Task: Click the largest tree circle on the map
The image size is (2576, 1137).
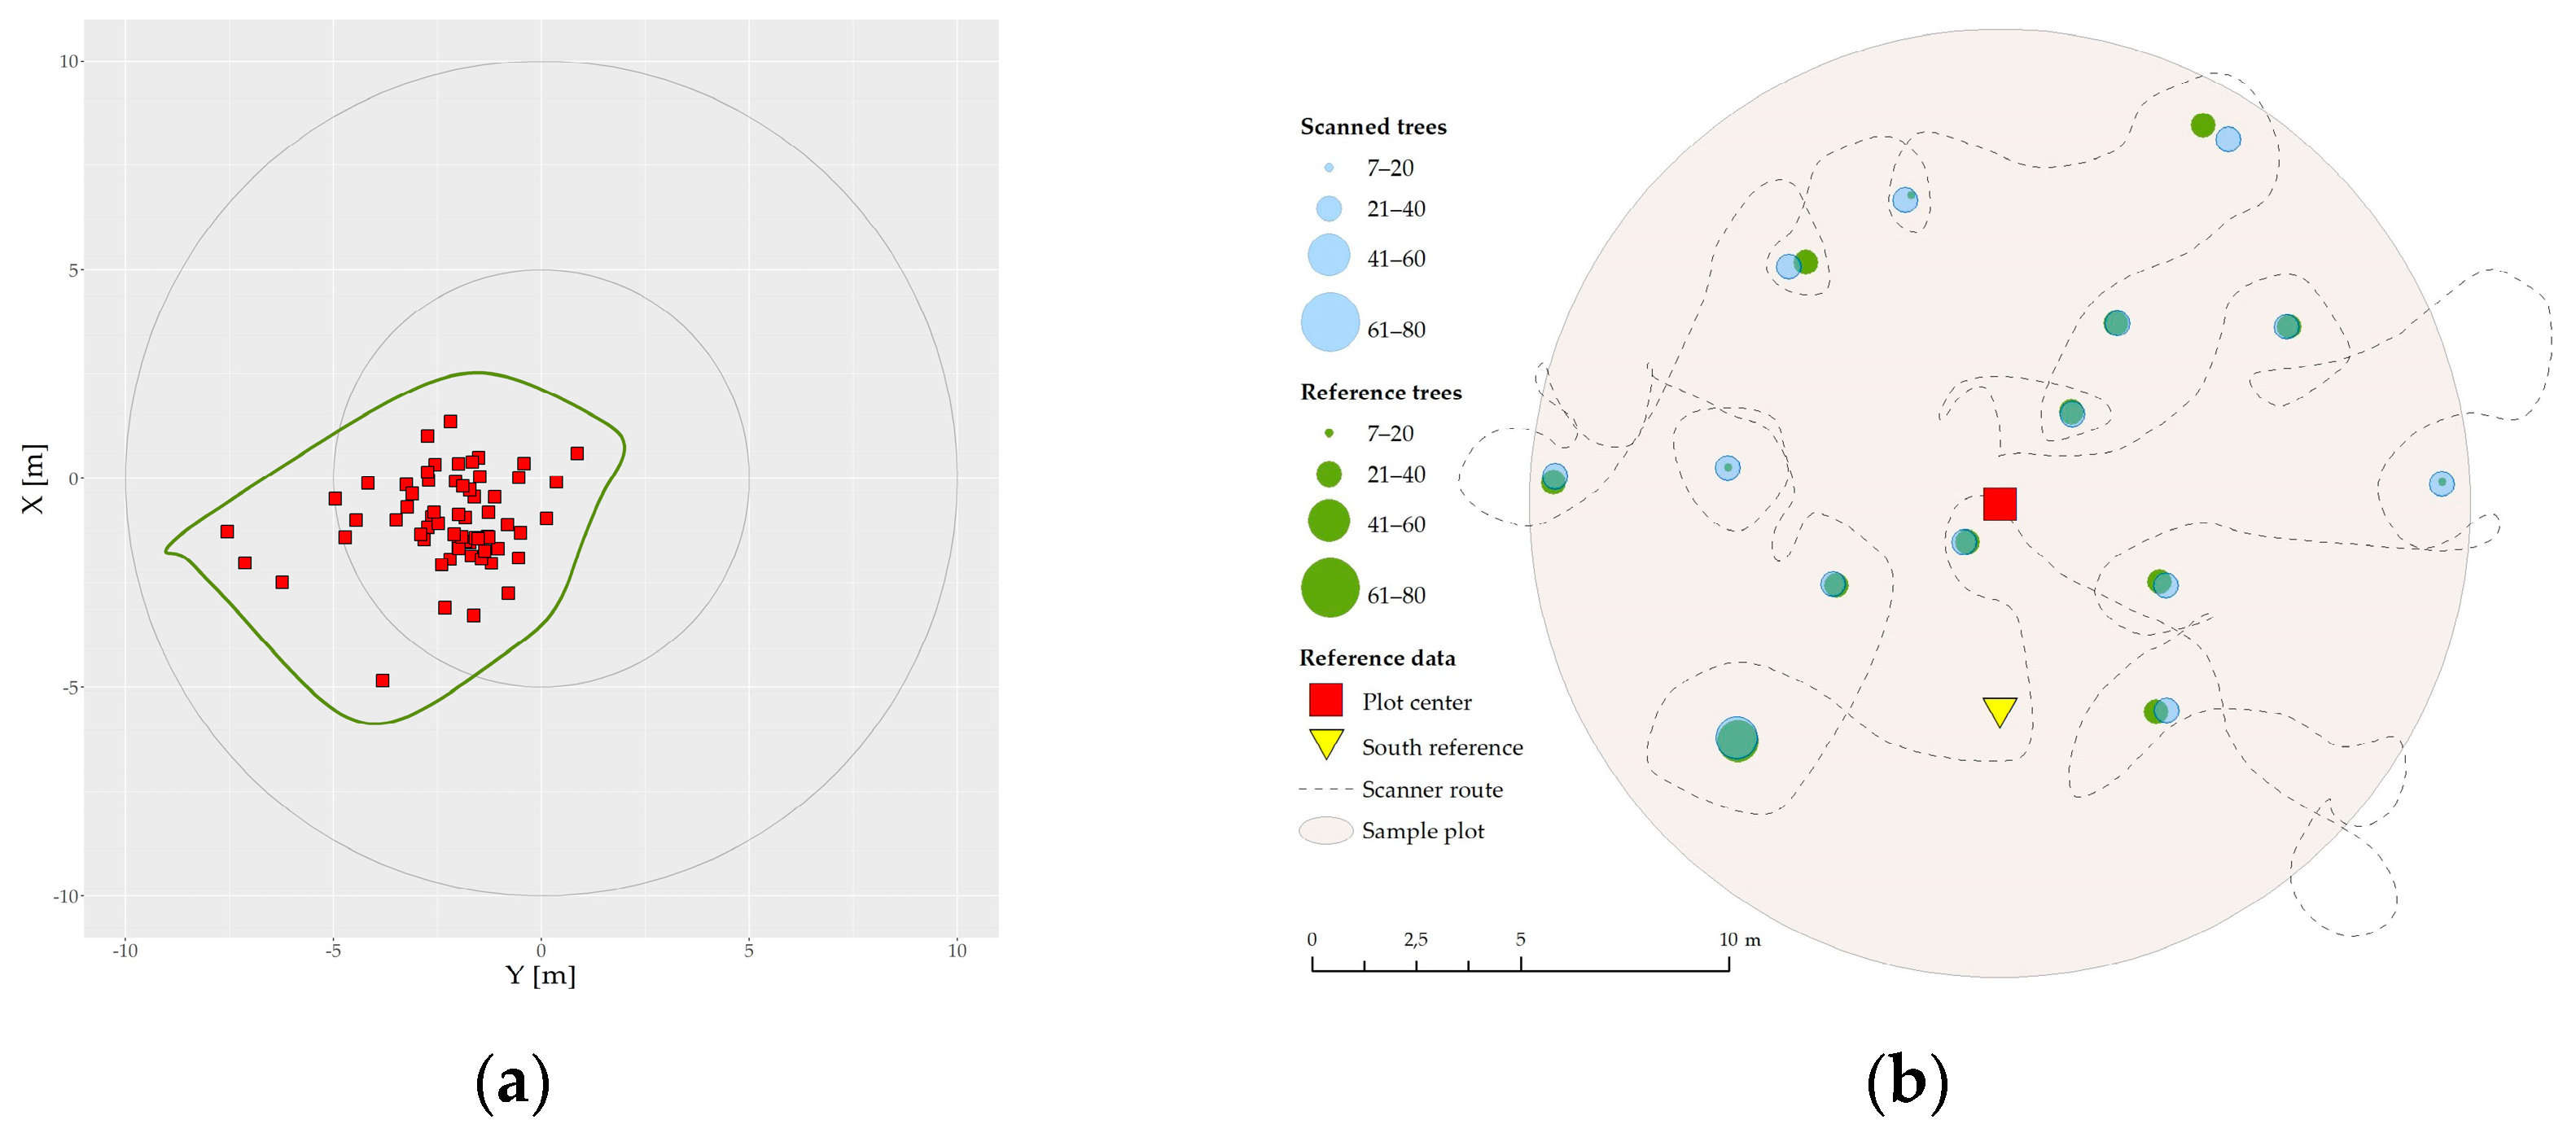Action: point(1736,739)
